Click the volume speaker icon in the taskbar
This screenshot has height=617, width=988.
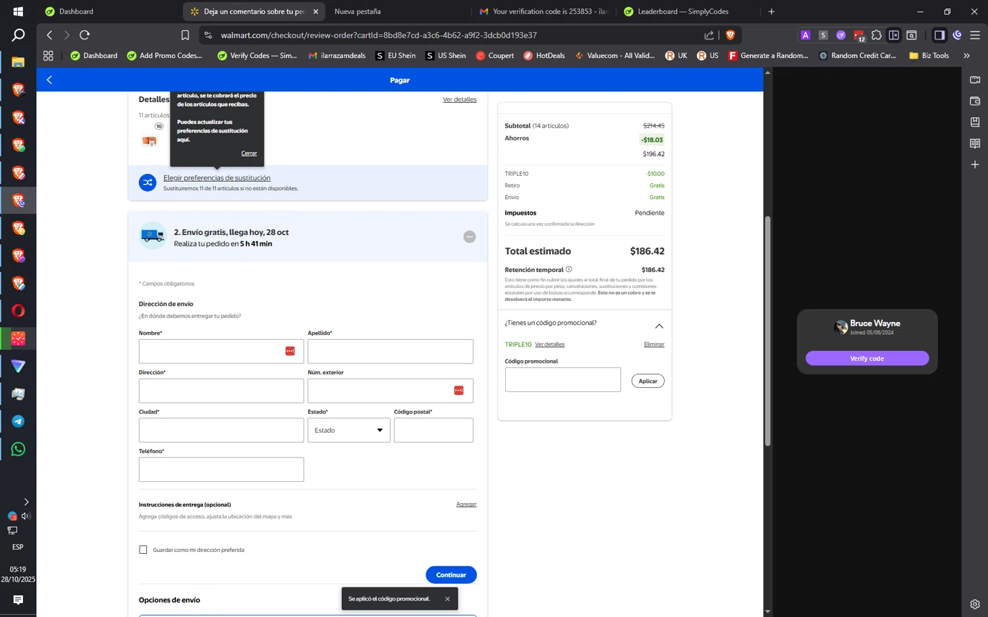pyautogui.click(x=26, y=516)
